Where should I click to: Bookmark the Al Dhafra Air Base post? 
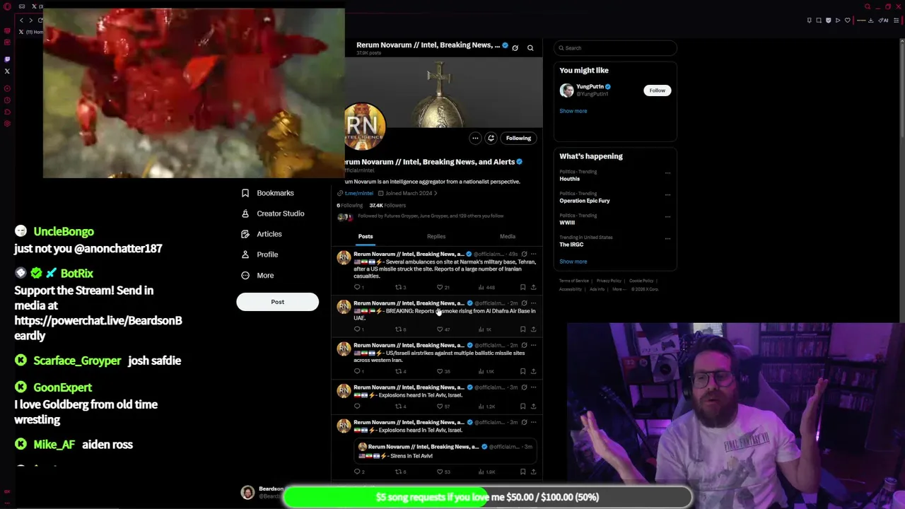point(522,329)
